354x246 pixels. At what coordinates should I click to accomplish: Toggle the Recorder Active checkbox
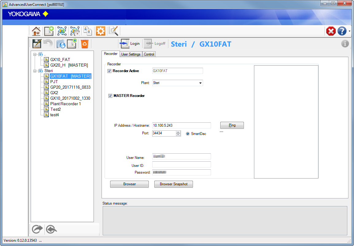(x=110, y=71)
